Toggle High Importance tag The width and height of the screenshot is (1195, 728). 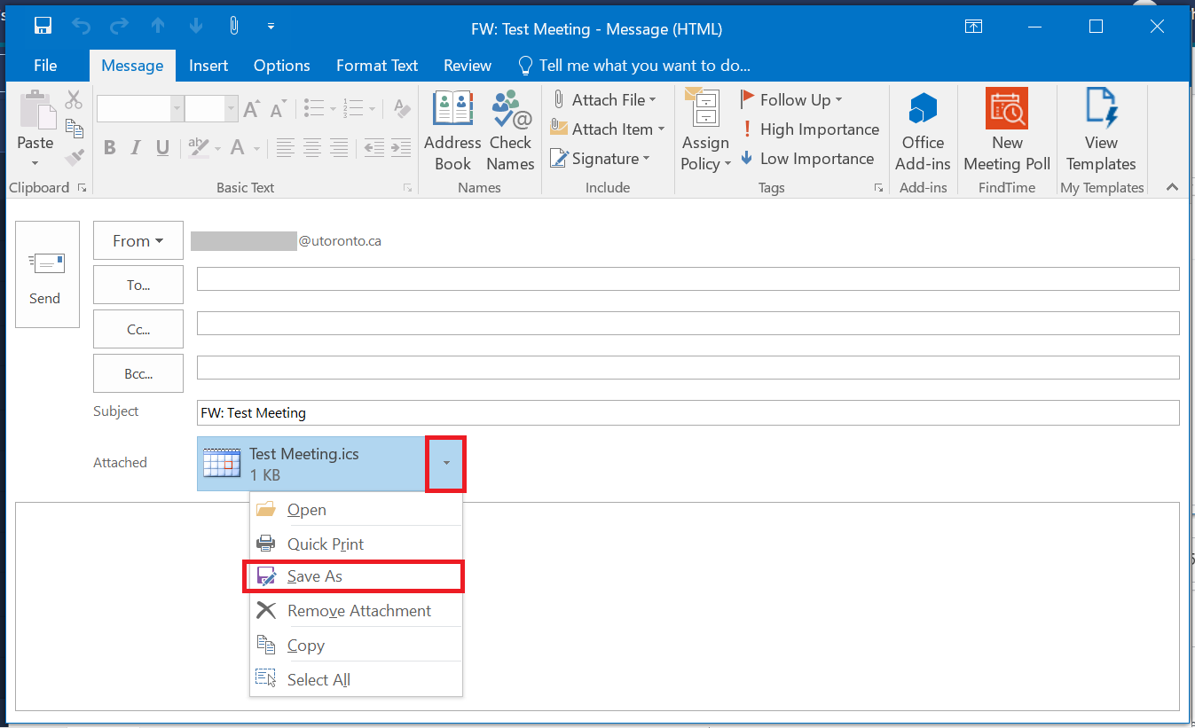pyautogui.click(x=809, y=129)
